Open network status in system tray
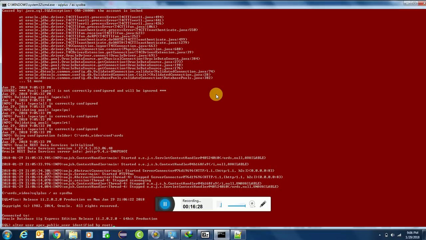Viewport: 426px width, 240px height. point(398,235)
